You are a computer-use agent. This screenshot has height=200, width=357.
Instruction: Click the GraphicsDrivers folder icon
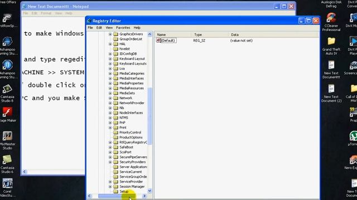tap(115, 34)
